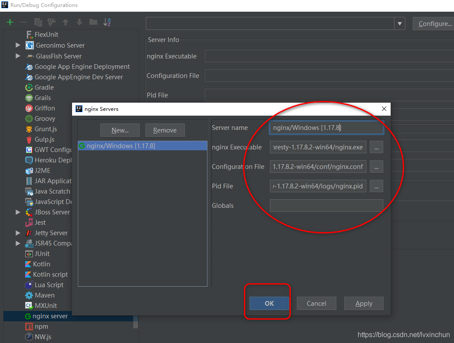Click New... in nginx Servers dialog
The image size is (454, 343).
(x=120, y=130)
